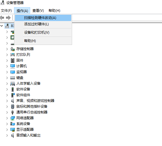Select the 音频输入和输出 tree label
Image resolution: width=162 pixels, height=146 pixels.
(28, 135)
